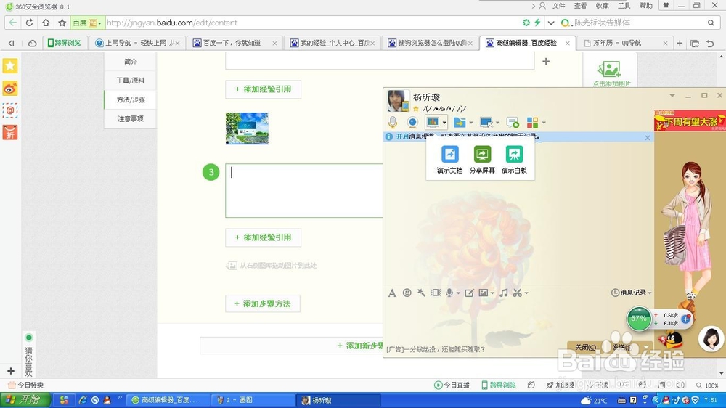
Task: Choose 演示文档 from the popup
Action: tap(449, 160)
